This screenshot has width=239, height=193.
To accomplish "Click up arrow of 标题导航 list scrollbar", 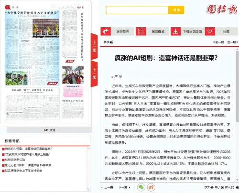I will point(88,149).
